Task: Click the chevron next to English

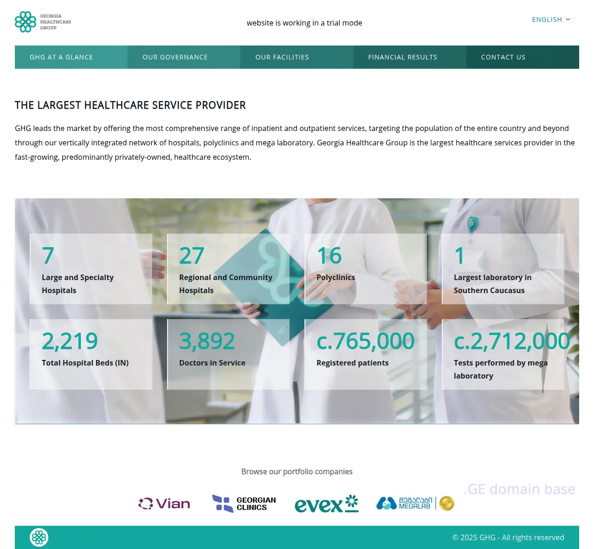Action: 568,20
